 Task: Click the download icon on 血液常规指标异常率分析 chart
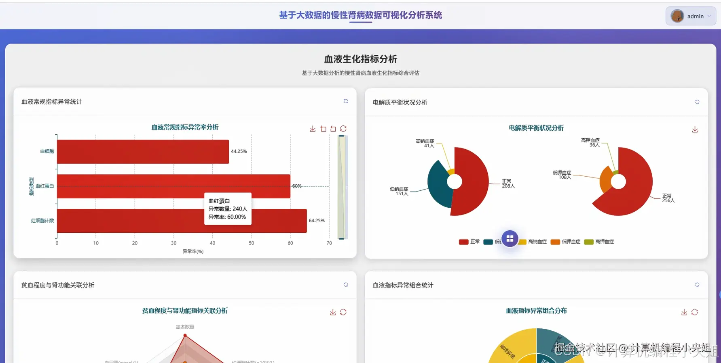click(x=313, y=128)
